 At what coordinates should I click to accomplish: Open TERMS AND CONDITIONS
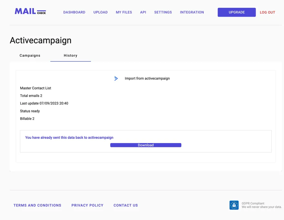point(37,205)
